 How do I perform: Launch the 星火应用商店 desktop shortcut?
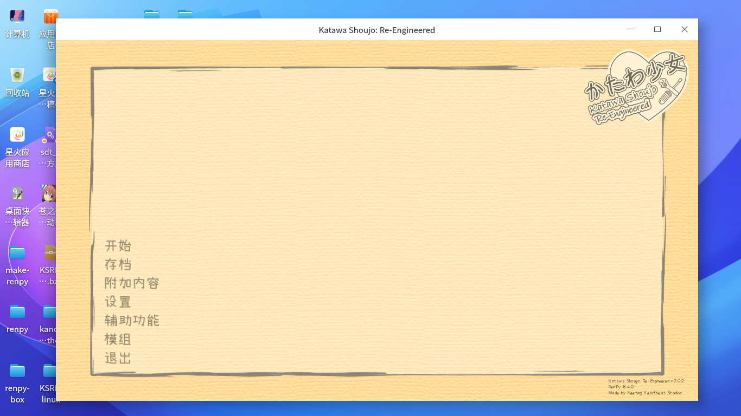click(17, 147)
